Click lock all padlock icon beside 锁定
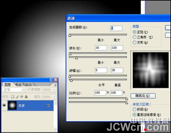 pyautogui.click(x=26, y=96)
